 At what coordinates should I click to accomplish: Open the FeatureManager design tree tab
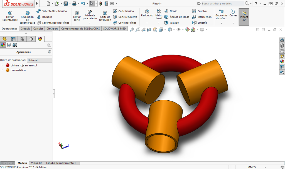(x=4, y=39)
